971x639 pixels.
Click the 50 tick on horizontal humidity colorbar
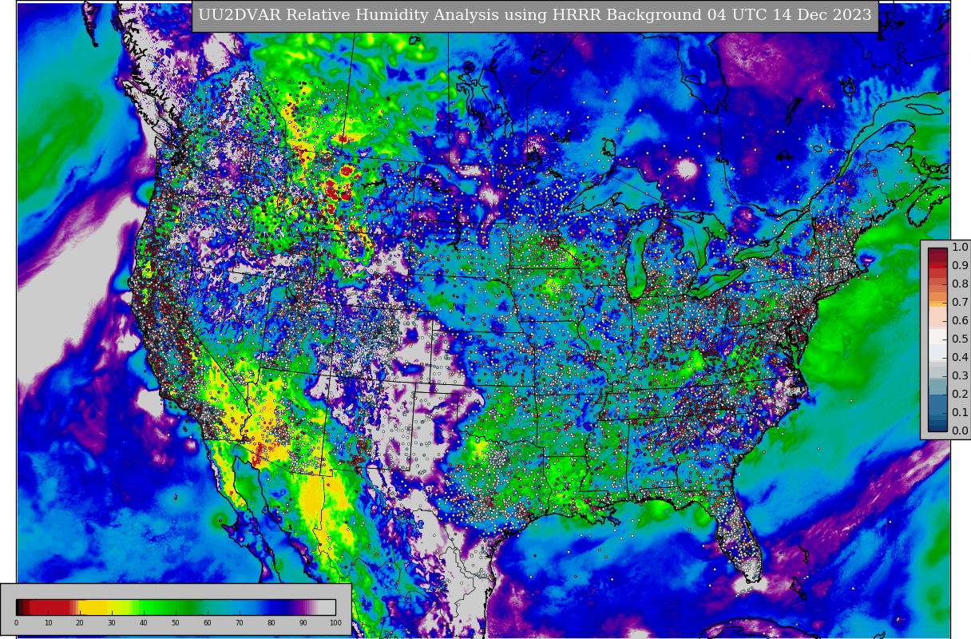[176, 623]
